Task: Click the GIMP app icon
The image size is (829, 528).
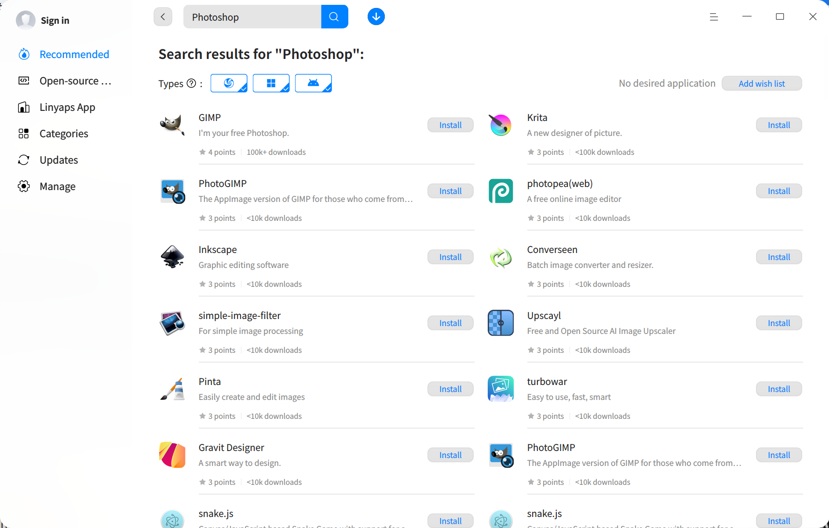Action: [172, 125]
